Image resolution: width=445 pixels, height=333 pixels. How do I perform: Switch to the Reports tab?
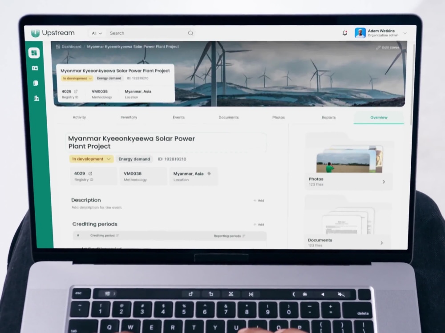(329, 117)
